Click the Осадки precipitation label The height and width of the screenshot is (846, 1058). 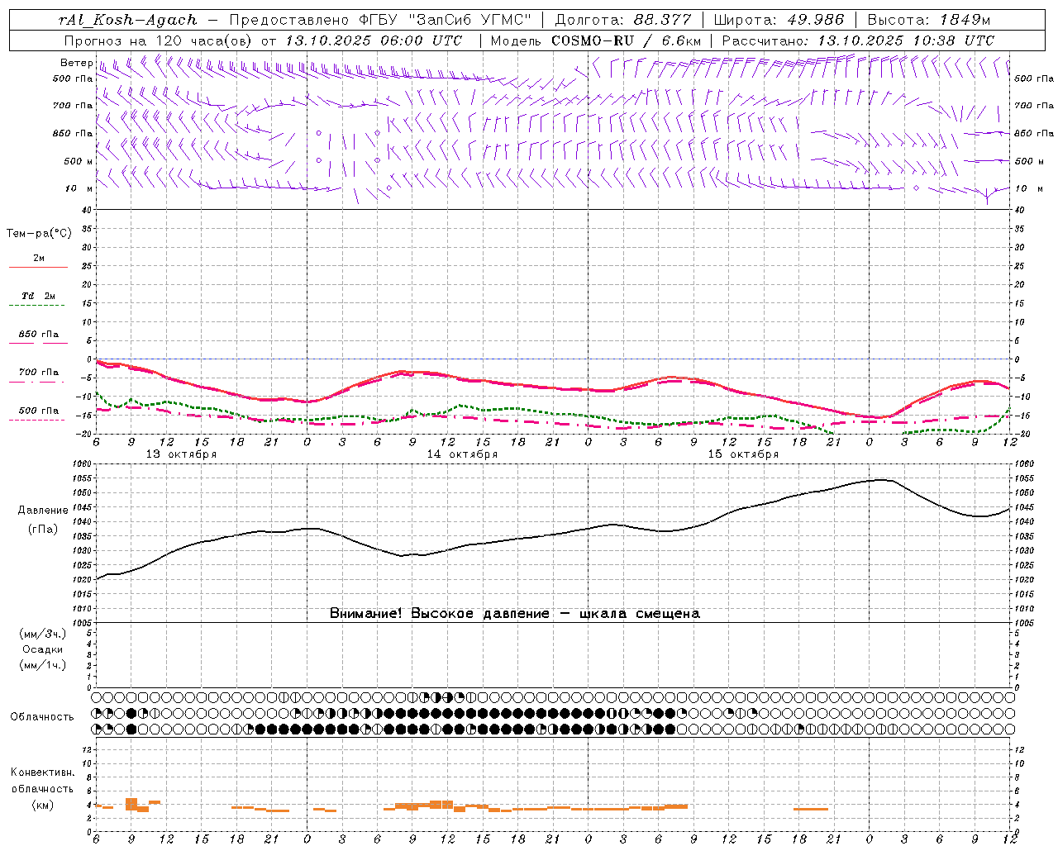[x=42, y=649]
